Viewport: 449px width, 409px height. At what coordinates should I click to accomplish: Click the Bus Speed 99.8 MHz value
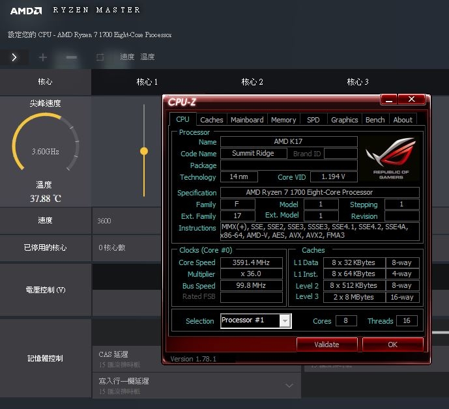(x=251, y=286)
